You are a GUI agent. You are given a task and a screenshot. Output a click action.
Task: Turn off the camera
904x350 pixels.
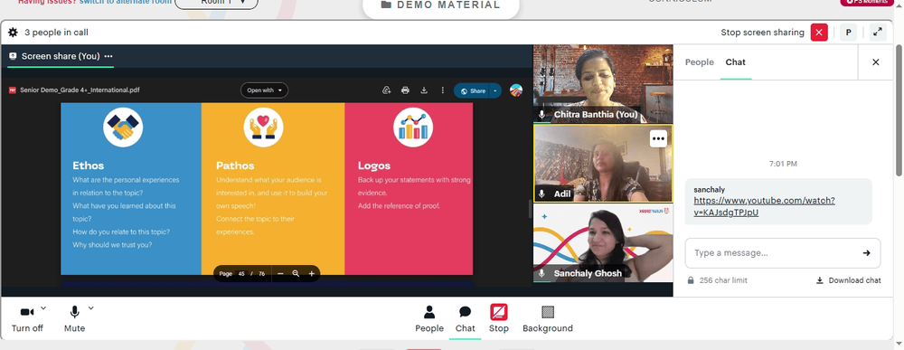(27, 319)
